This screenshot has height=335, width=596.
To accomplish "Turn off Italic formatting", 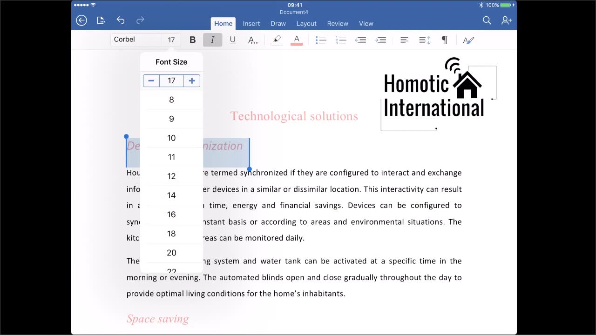I will click(212, 40).
